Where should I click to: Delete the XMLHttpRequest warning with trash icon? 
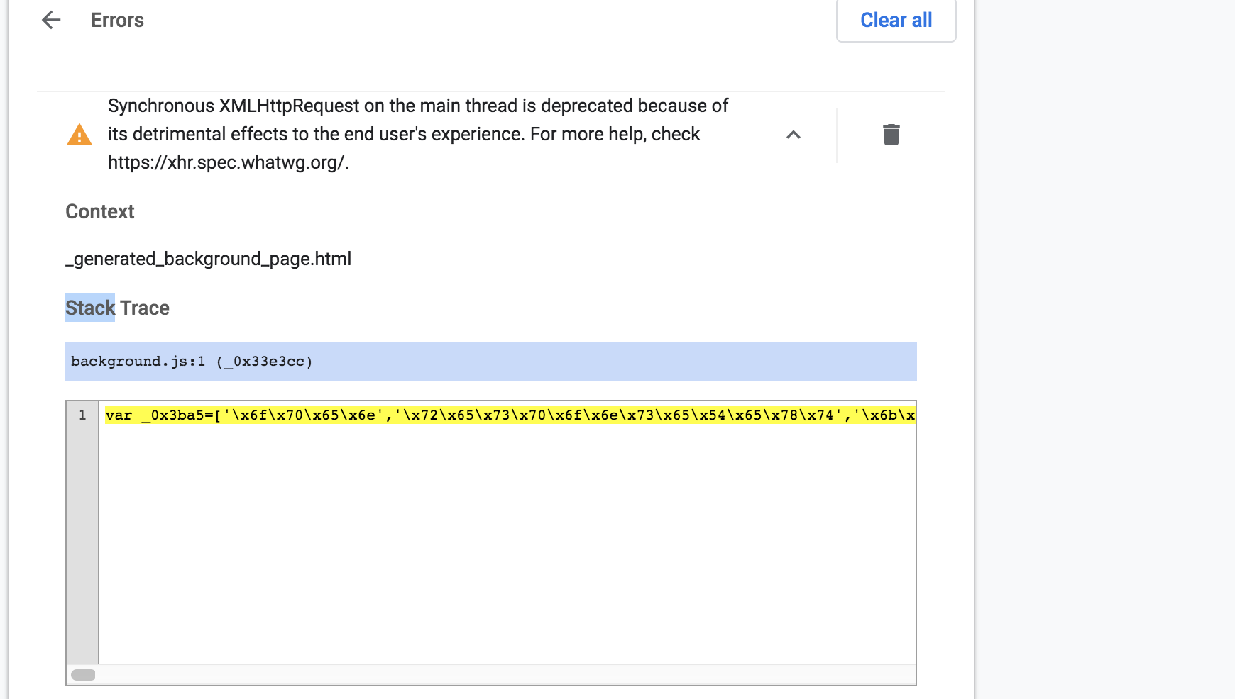(x=891, y=135)
